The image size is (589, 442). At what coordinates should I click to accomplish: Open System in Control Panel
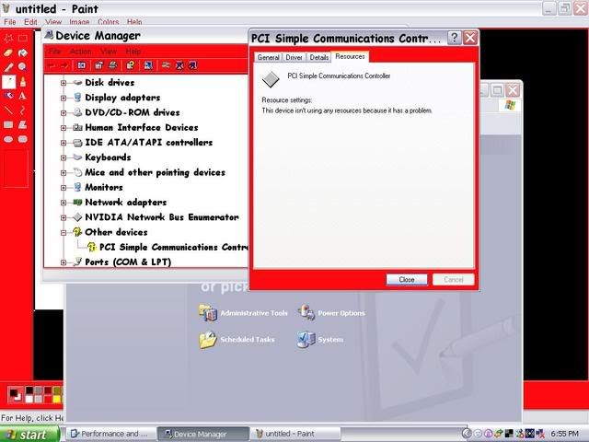click(x=319, y=340)
